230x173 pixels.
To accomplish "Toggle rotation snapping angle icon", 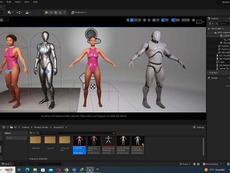I will click(x=163, y=20).
